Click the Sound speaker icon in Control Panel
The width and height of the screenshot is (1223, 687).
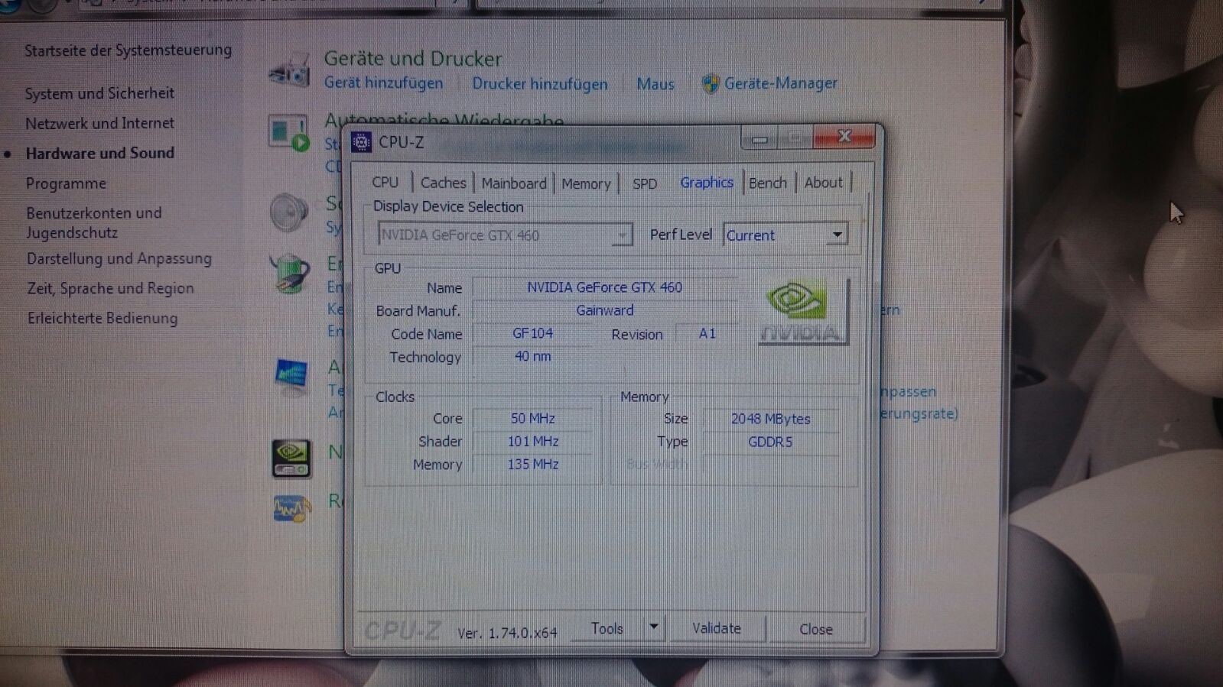click(289, 212)
